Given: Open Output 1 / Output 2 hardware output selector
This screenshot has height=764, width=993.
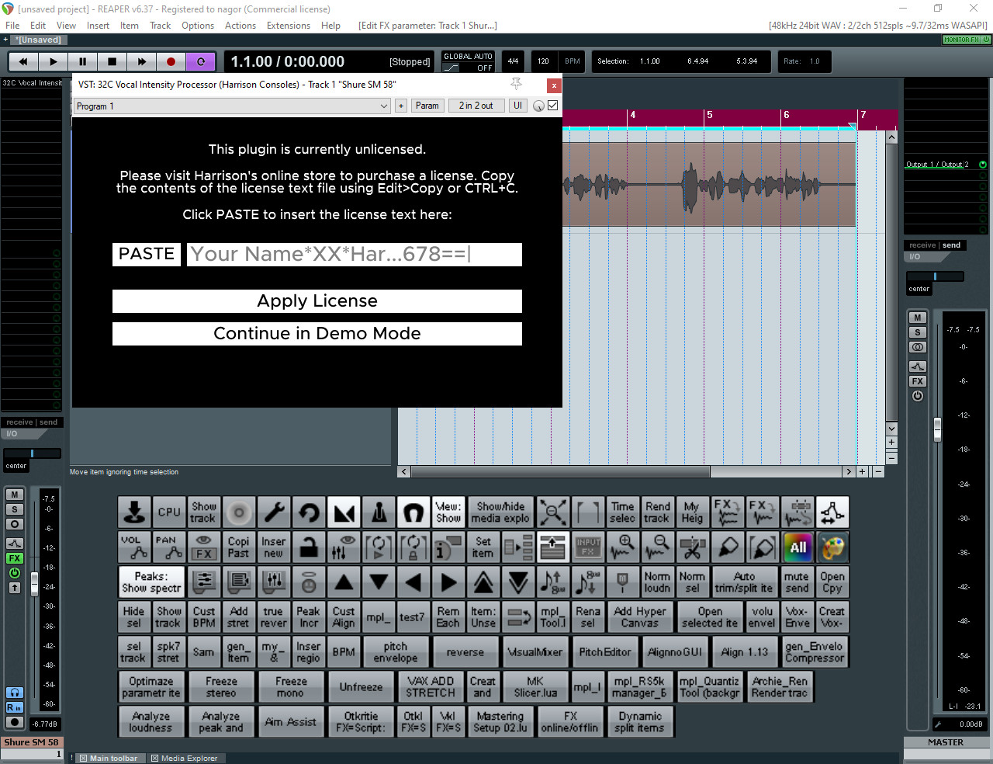Looking at the screenshot, I should [937, 165].
